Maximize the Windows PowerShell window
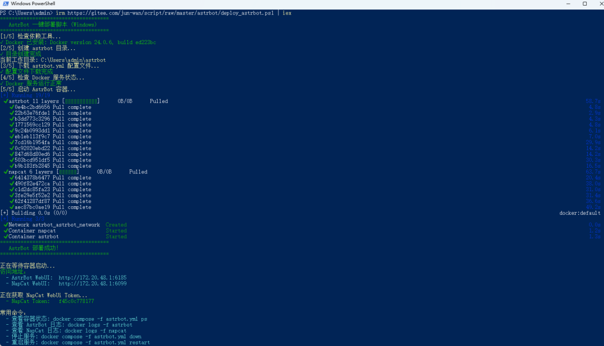This screenshot has height=346, width=604. pos(585,3)
